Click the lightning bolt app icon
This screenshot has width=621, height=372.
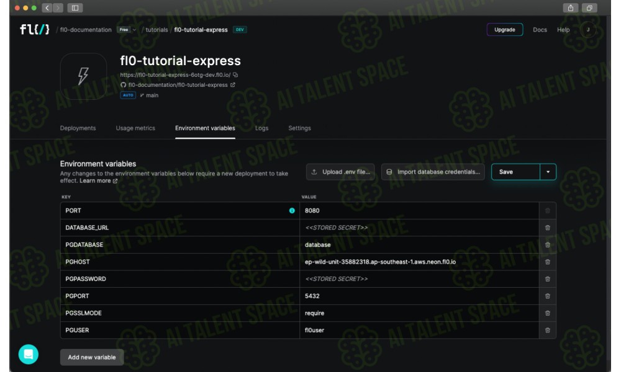(x=83, y=76)
